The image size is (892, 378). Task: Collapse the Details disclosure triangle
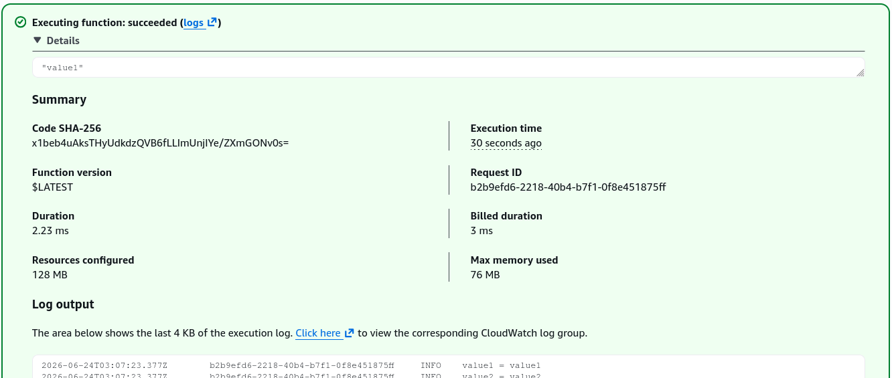38,40
